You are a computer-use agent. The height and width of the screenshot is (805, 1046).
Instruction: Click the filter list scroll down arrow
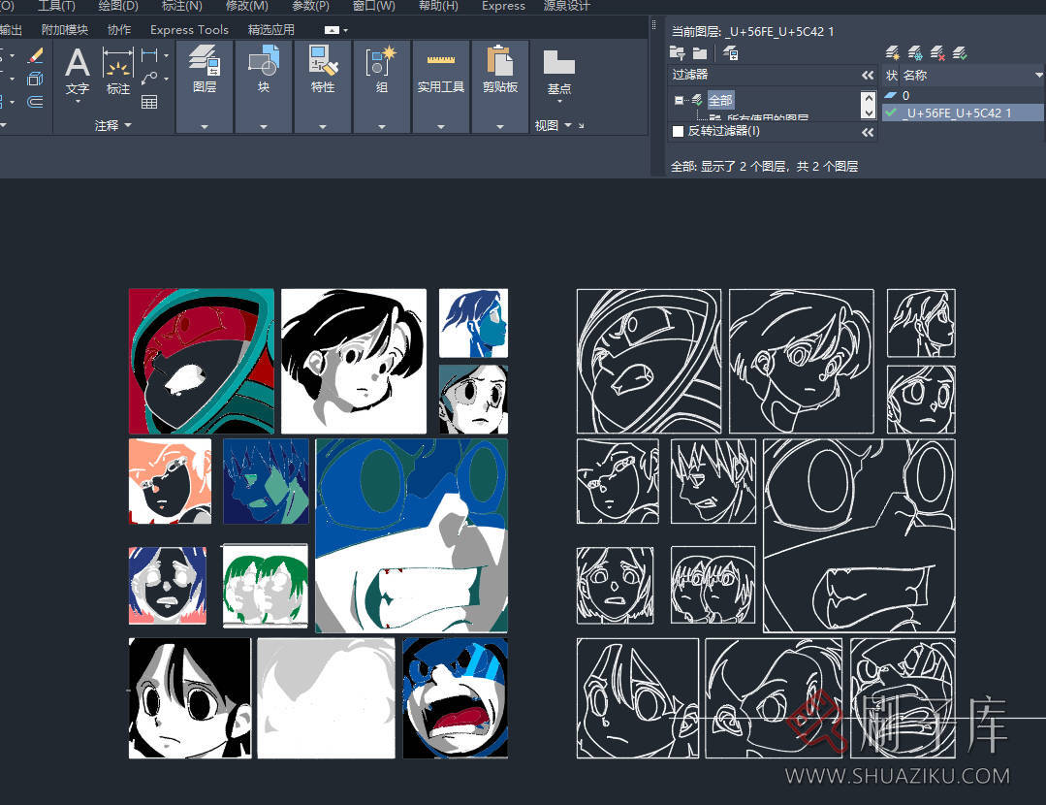tap(869, 113)
